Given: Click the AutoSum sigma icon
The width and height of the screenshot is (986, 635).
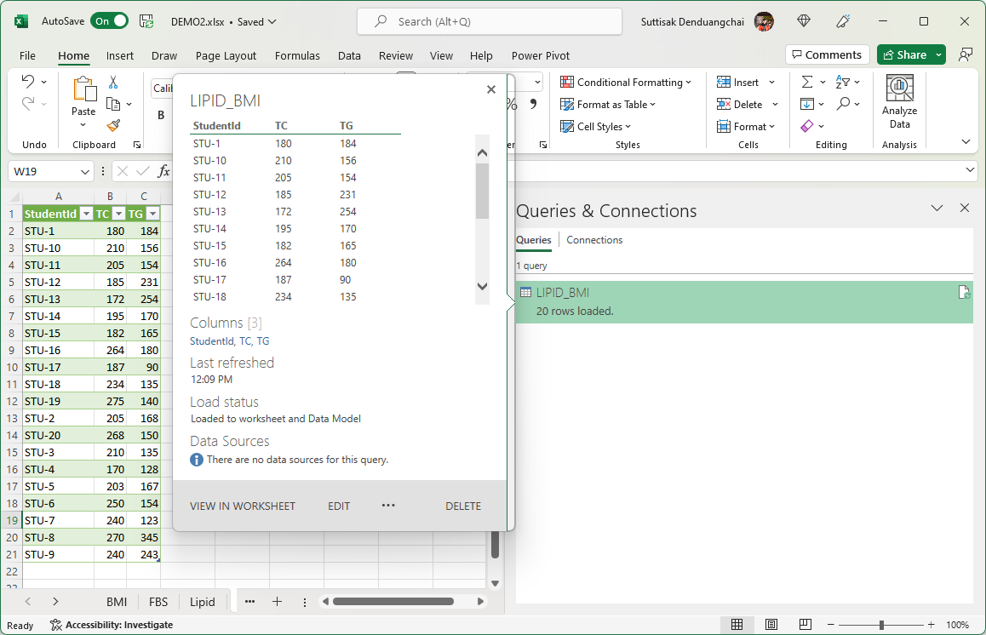Looking at the screenshot, I should [807, 82].
